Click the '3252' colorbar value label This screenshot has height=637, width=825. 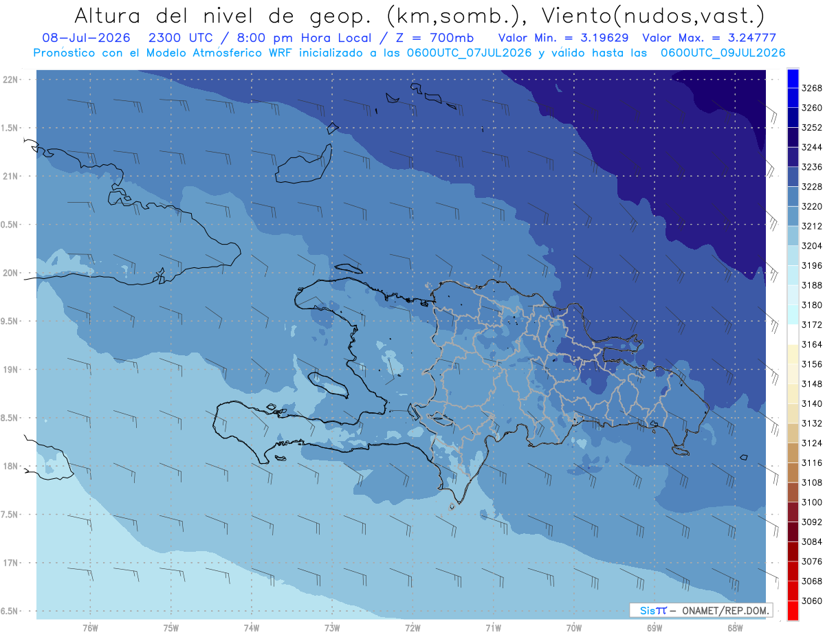coord(812,127)
